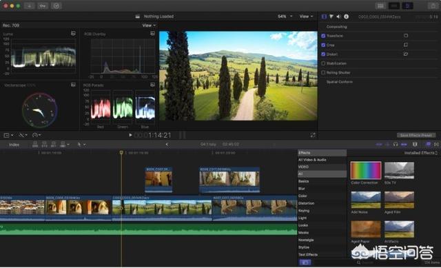Screen dimensions: 441x268
Task: Open background tasks checkmark circle icon
Action: (57, 6)
